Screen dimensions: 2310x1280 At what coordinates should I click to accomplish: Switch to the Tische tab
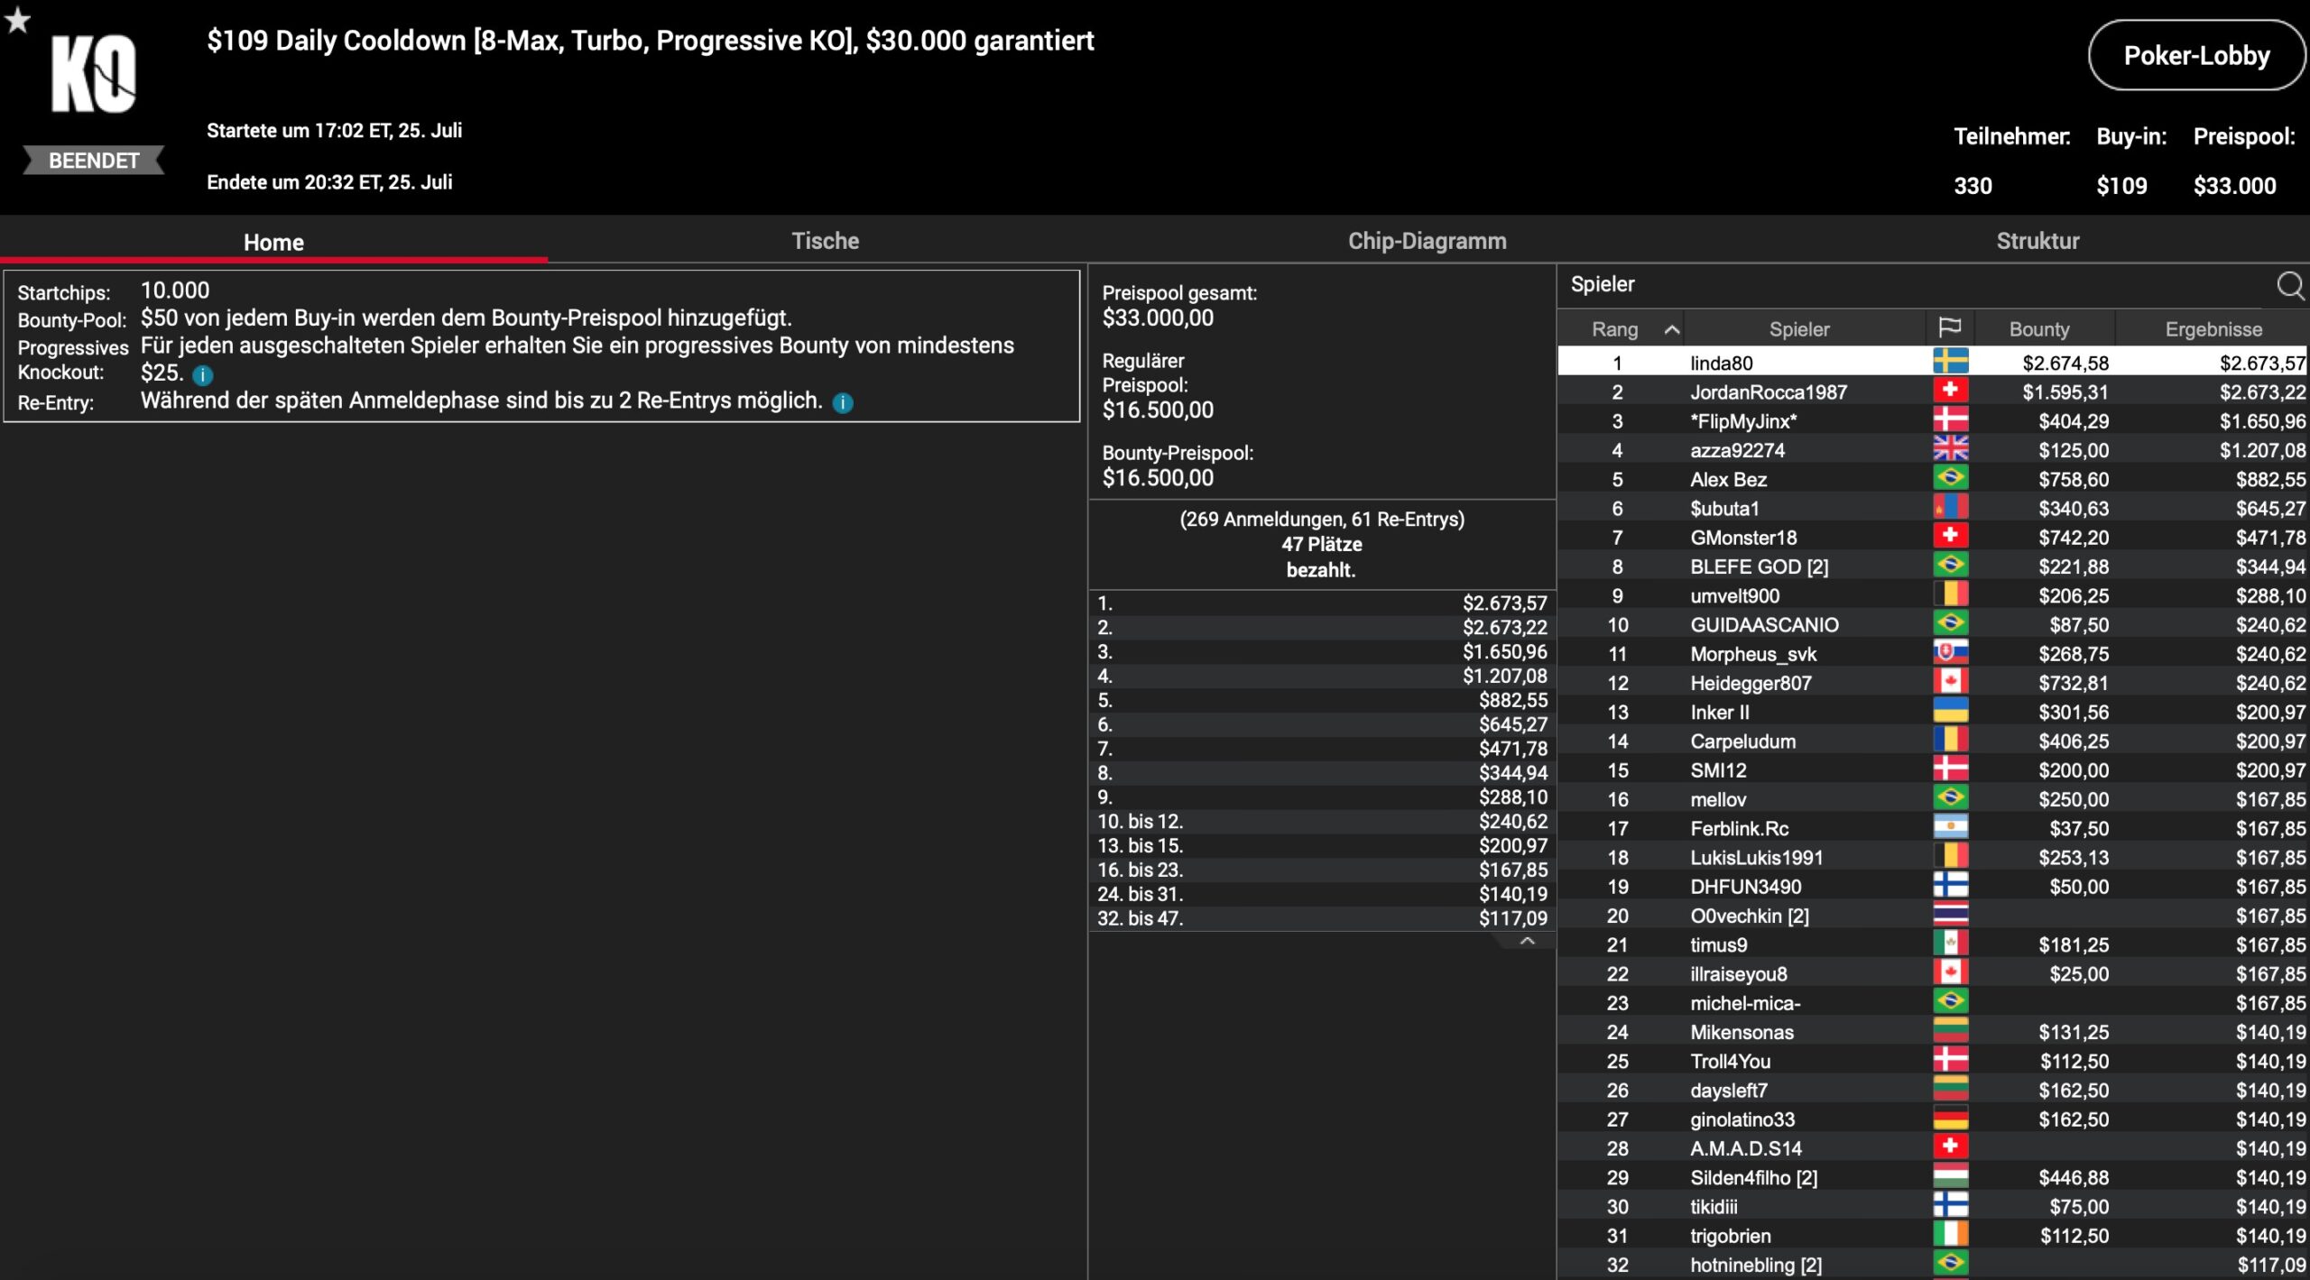[825, 241]
